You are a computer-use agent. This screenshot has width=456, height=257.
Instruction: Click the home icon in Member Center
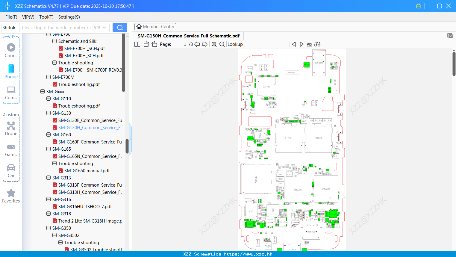139,27
